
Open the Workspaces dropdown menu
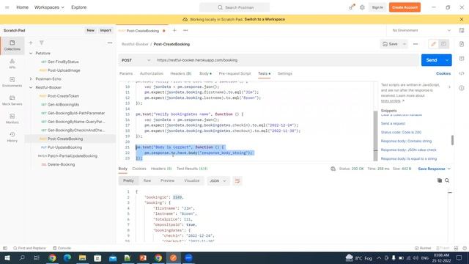click(49, 7)
